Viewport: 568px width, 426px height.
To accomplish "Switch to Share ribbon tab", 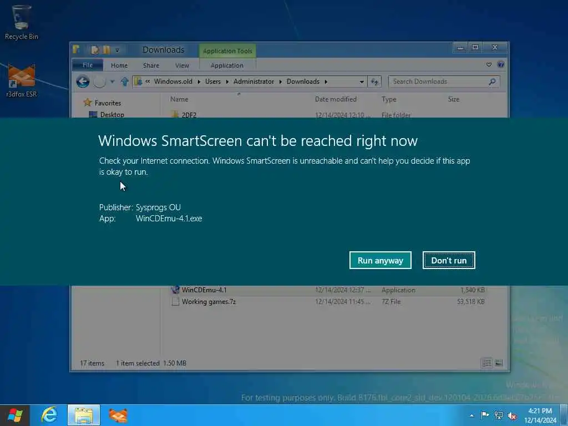I will [x=151, y=65].
